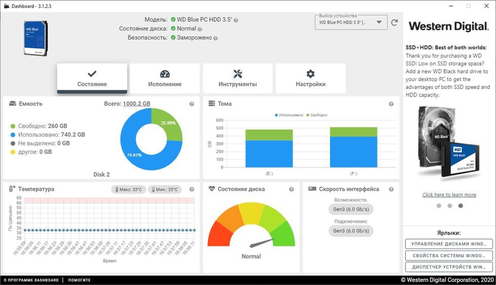Image resolution: width=496 pixels, height=285 pixels.
Task: Open the Управление дисками Windows shortcut
Action: (449, 244)
